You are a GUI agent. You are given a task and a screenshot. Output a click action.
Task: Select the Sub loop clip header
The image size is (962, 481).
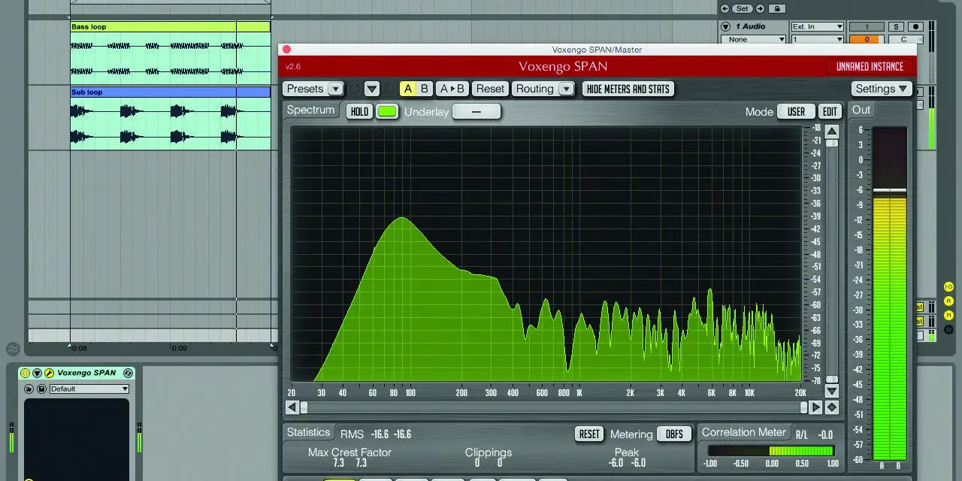click(170, 92)
